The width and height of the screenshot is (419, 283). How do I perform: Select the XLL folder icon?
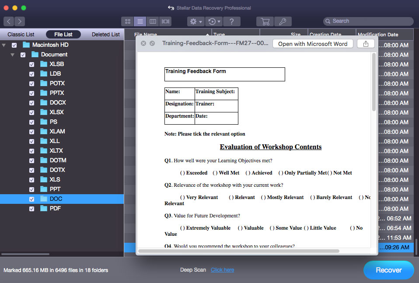(x=44, y=141)
